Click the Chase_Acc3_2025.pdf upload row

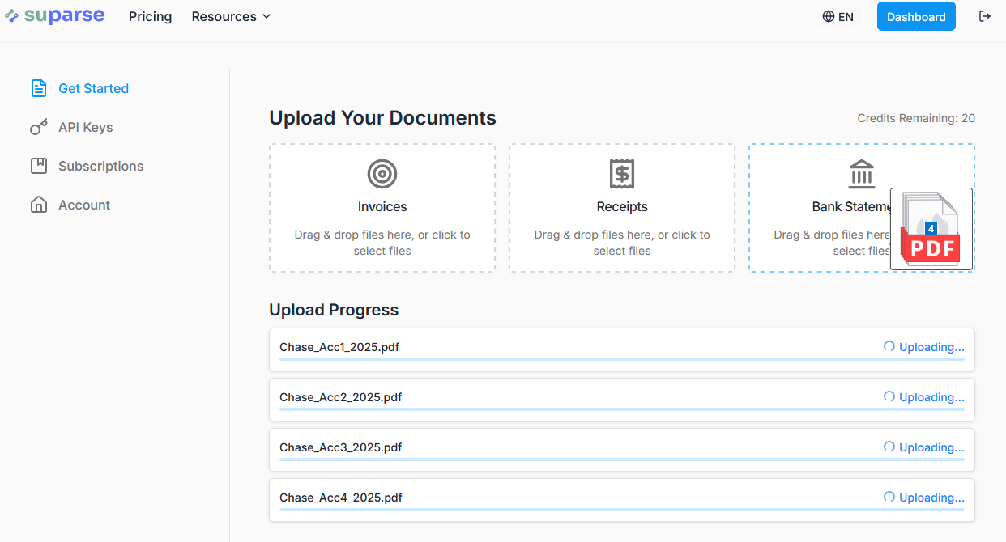coord(621,449)
